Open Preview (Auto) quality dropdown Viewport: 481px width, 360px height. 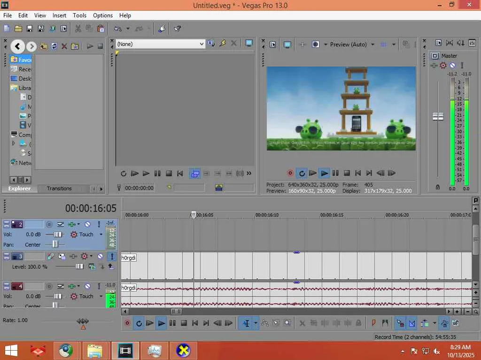372,45
